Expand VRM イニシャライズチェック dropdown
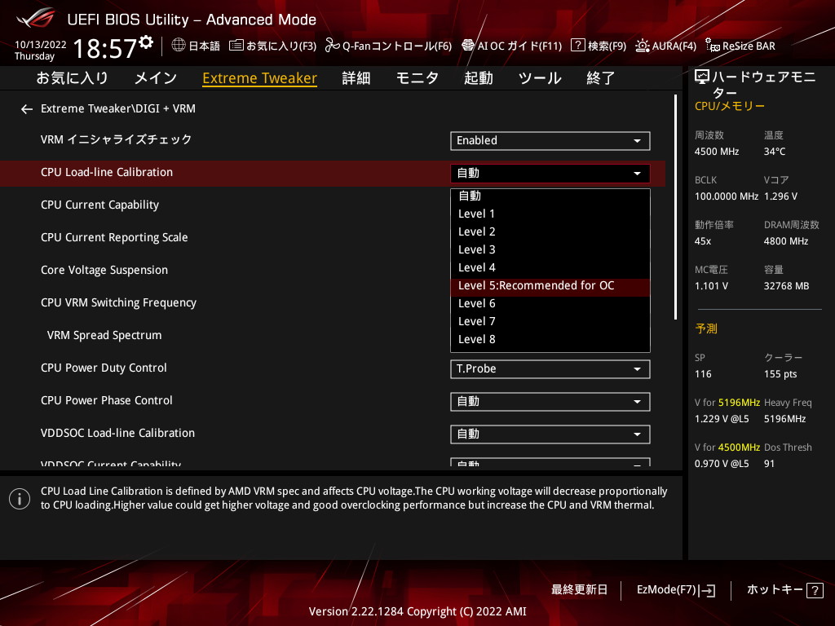 point(550,140)
